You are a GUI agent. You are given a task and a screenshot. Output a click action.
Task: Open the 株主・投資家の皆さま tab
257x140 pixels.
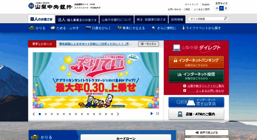click(x=151, y=20)
